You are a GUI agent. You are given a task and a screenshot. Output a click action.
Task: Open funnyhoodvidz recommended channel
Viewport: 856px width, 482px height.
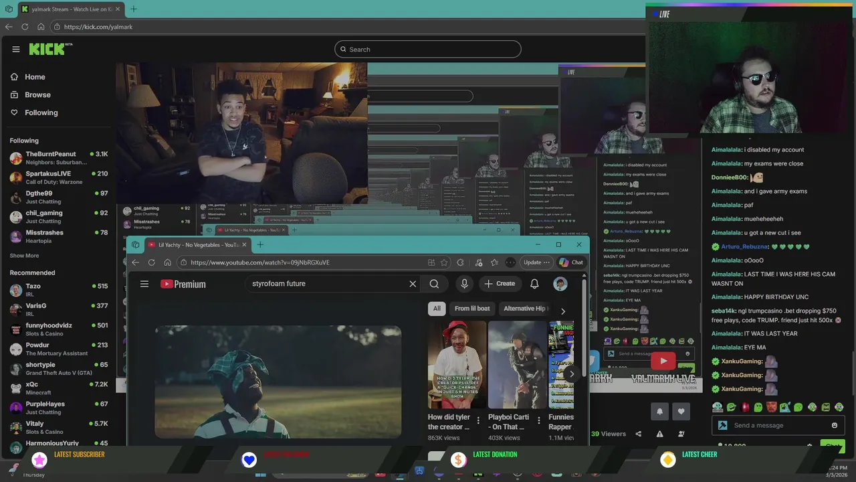pyautogui.click(x=59, y=329)
